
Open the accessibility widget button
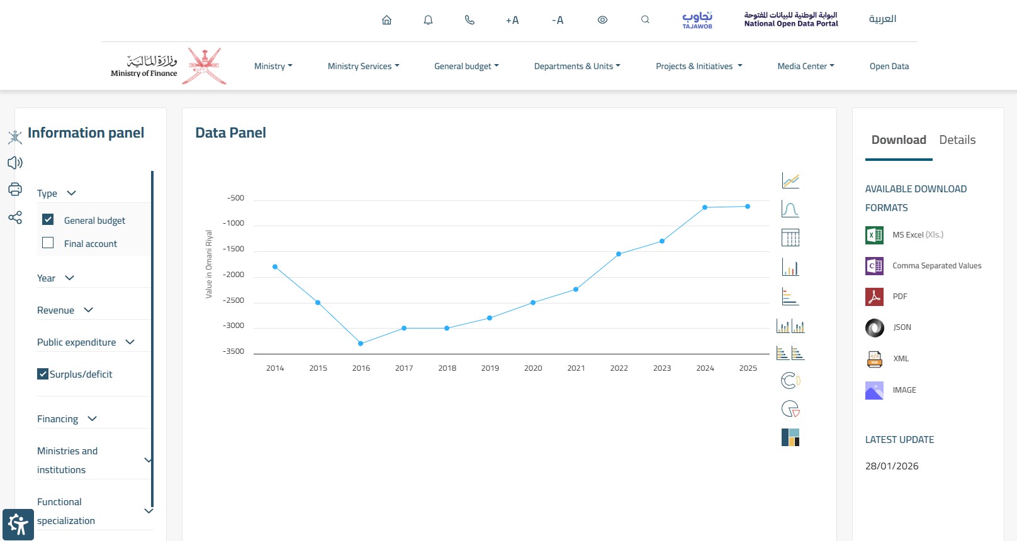coord(18,525)
